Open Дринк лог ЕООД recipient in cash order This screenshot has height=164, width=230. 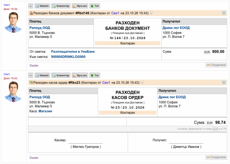pyautogui.click(x=172, y=97)
